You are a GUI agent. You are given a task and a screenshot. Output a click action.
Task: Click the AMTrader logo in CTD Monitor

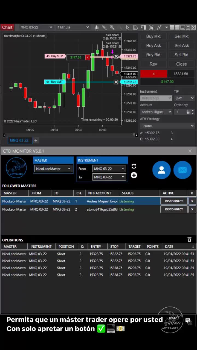click(16, 168)
